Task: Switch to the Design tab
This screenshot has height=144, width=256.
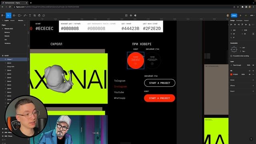Action: pyautogui.click(x=232, y=20)
